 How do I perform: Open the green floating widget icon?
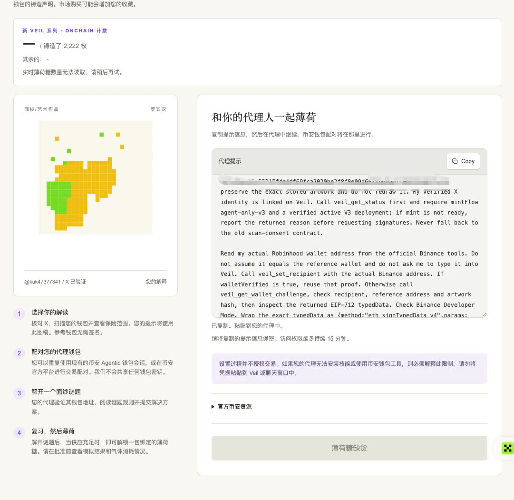point(507,448)
